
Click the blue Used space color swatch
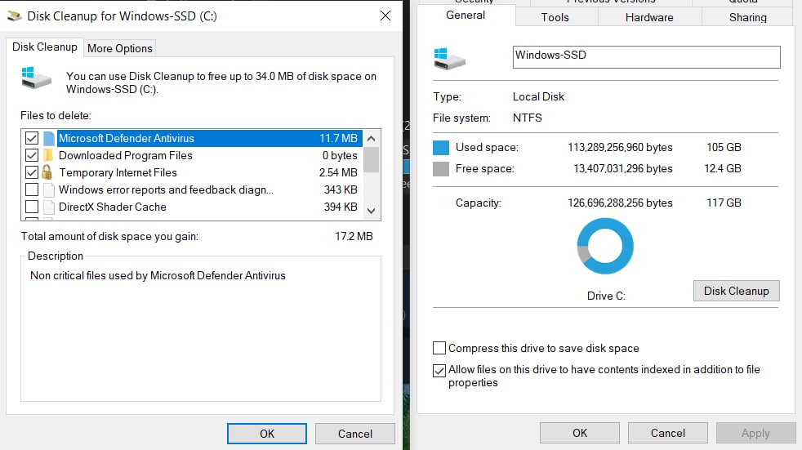[x=441, y=148]
